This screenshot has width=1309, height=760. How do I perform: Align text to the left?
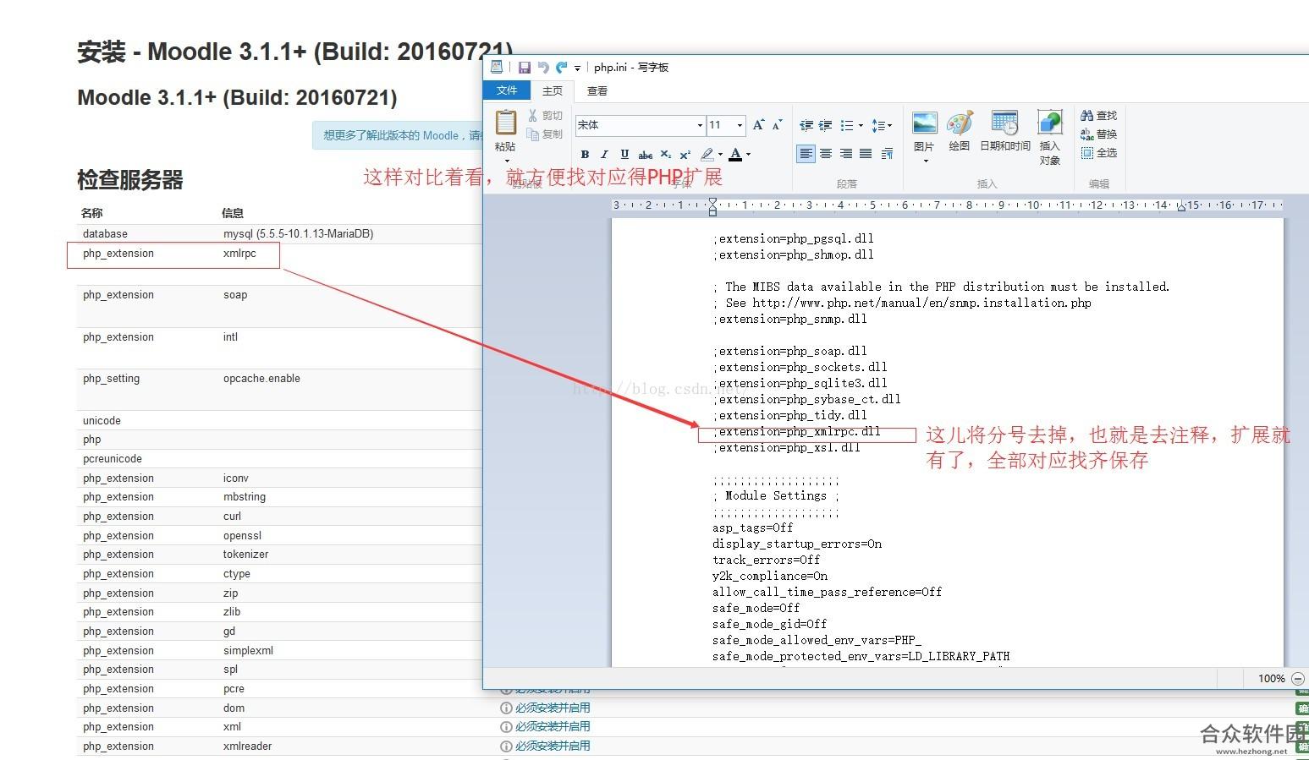pyautogui.click(x=806, y=154)
